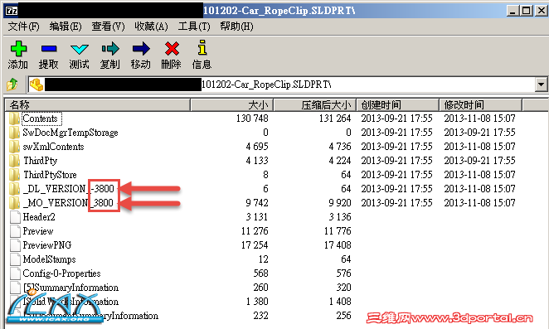Screen dimensions: 549x329
Task: Select the _DL_VERSION_-3800 folder icon
Action: (x=14, y=189)
